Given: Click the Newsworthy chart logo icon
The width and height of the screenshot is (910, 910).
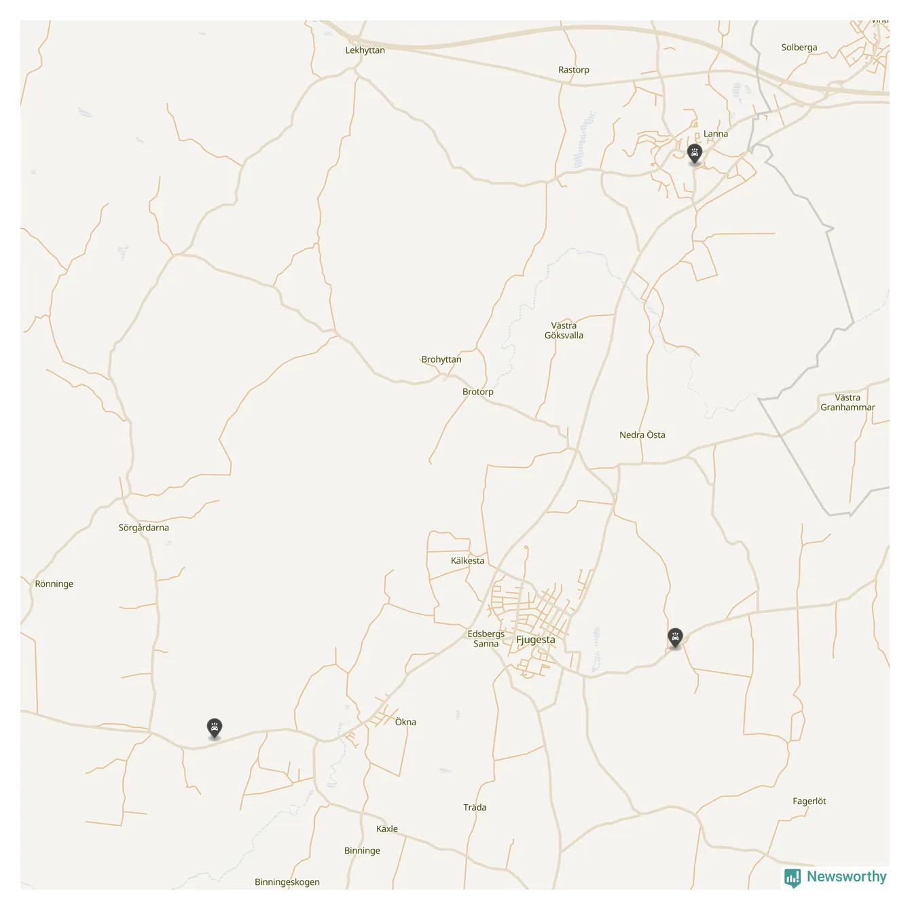Looking at the screenshot, I should pyautogui.click(x=793, y=878).
